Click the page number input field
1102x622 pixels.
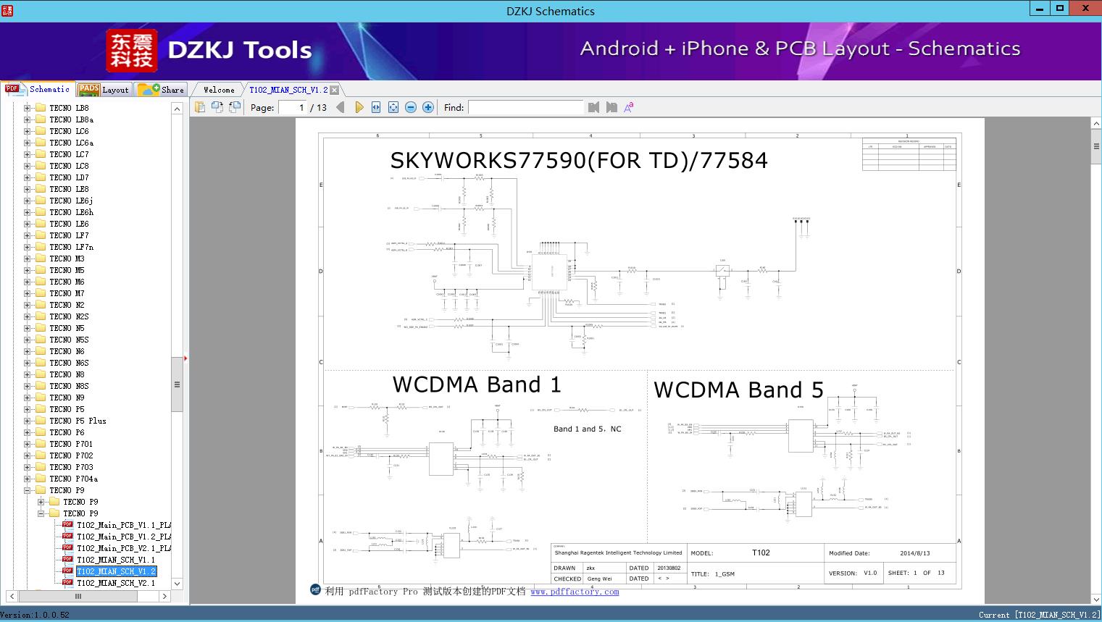coord(292,107)
